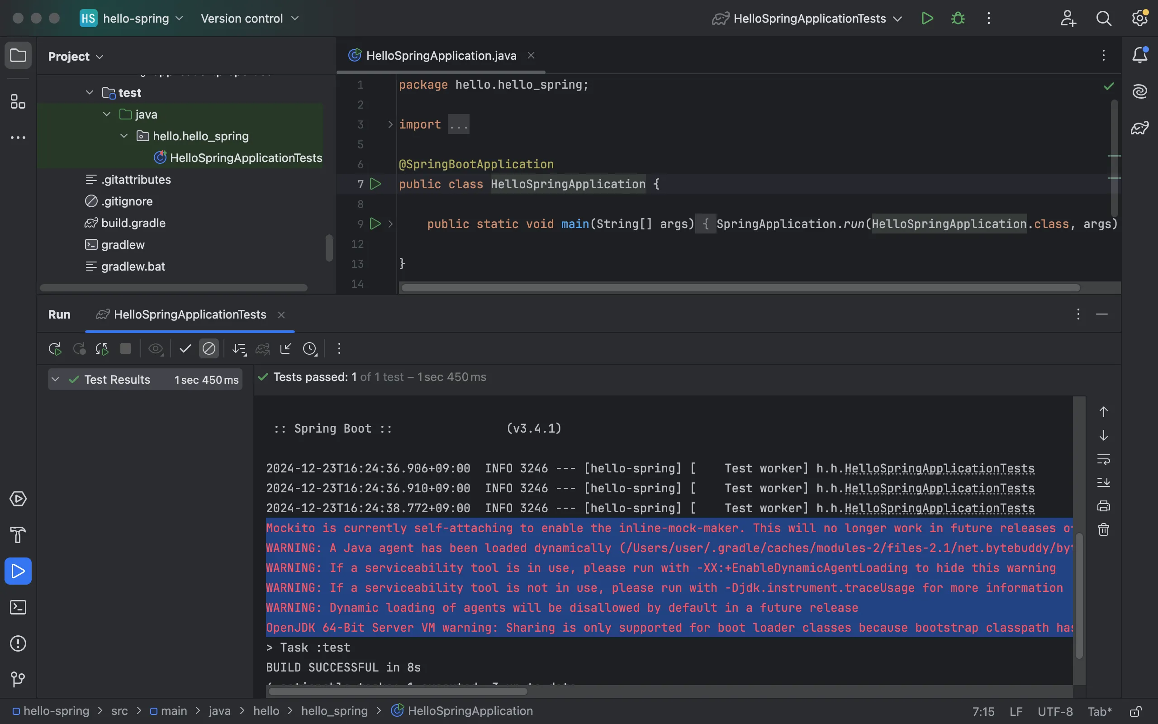Toggle scroll to end of console
The image size is (1158, 724).
point(1103,482)
